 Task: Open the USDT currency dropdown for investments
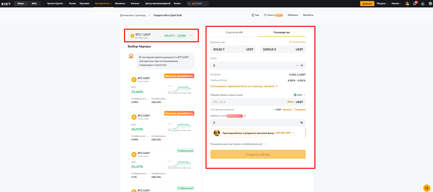click(x=300, y=95)
